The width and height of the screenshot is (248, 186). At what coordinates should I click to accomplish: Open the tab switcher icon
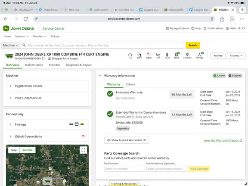[232, 19]
